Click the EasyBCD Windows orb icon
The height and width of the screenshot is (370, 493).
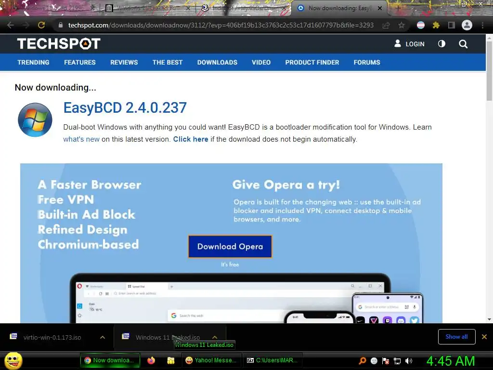tap(35, 120)
